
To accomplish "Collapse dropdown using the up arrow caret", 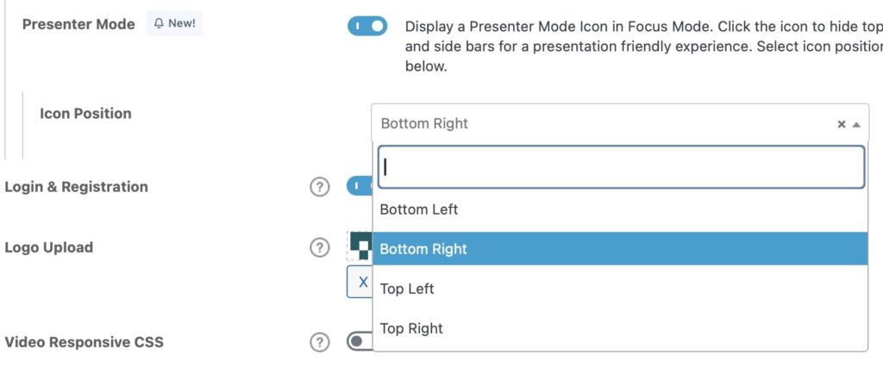I will 856,124.
